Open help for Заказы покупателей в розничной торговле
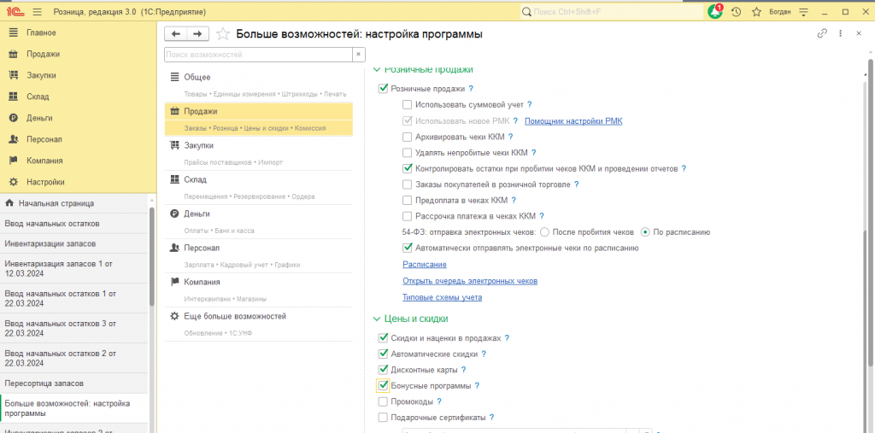 coord(577,184)
